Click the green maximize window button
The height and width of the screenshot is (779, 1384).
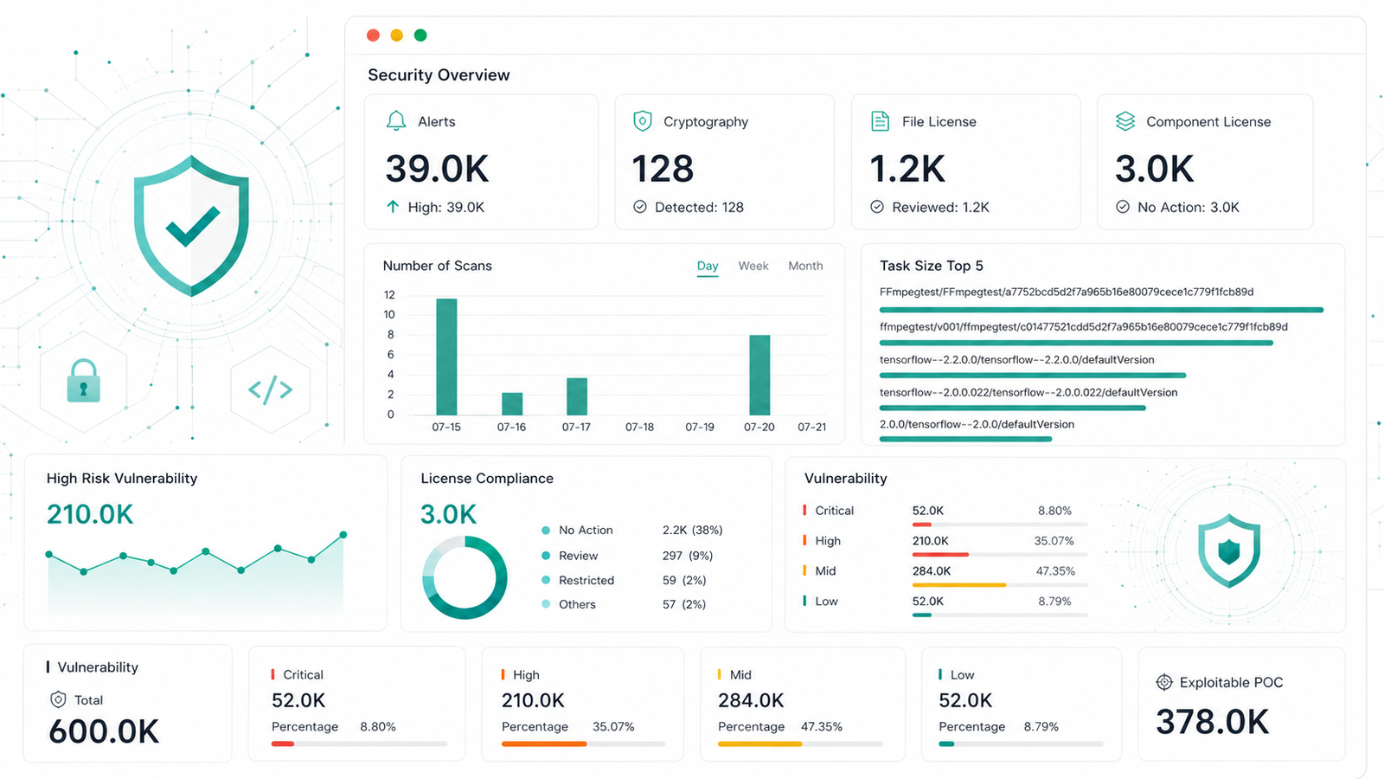[420, 35]
